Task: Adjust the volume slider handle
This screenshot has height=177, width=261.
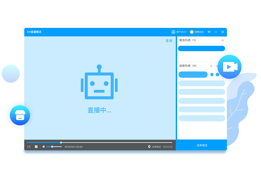Action: tap(52, 146)
